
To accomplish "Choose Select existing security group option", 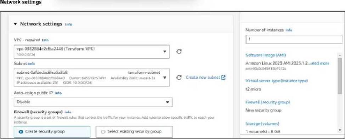I will (x=134, y=132).
